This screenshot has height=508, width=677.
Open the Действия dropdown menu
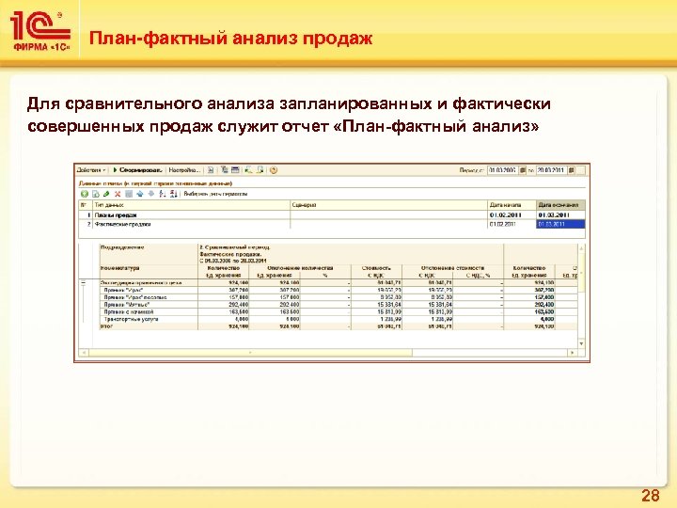click(x=91, y=170)
